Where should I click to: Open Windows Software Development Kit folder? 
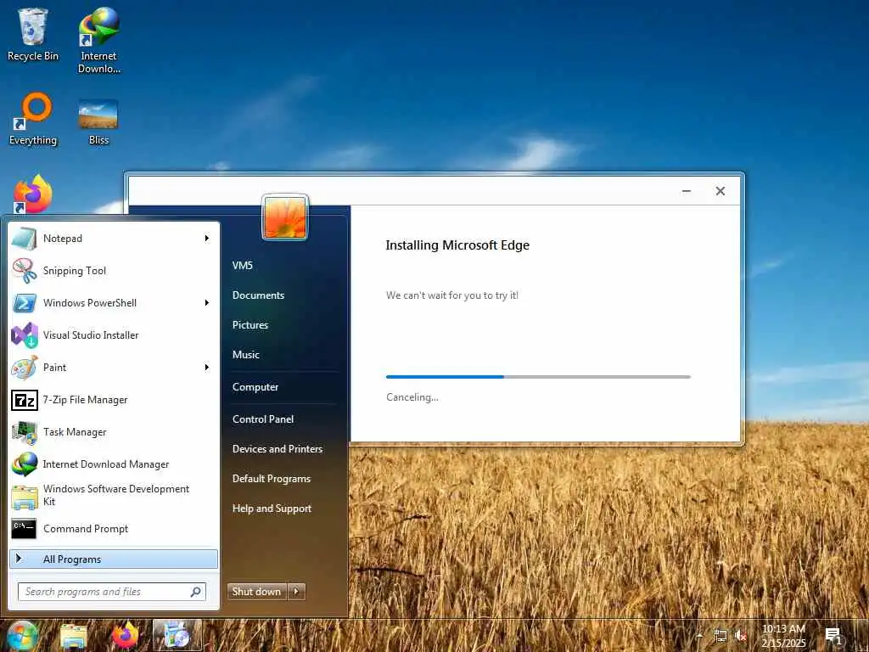[114, 495]
